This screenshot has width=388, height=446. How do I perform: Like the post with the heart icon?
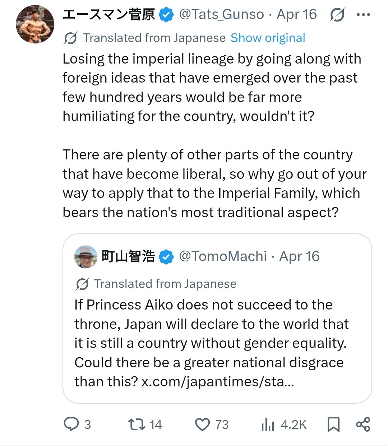click(202, 424)
